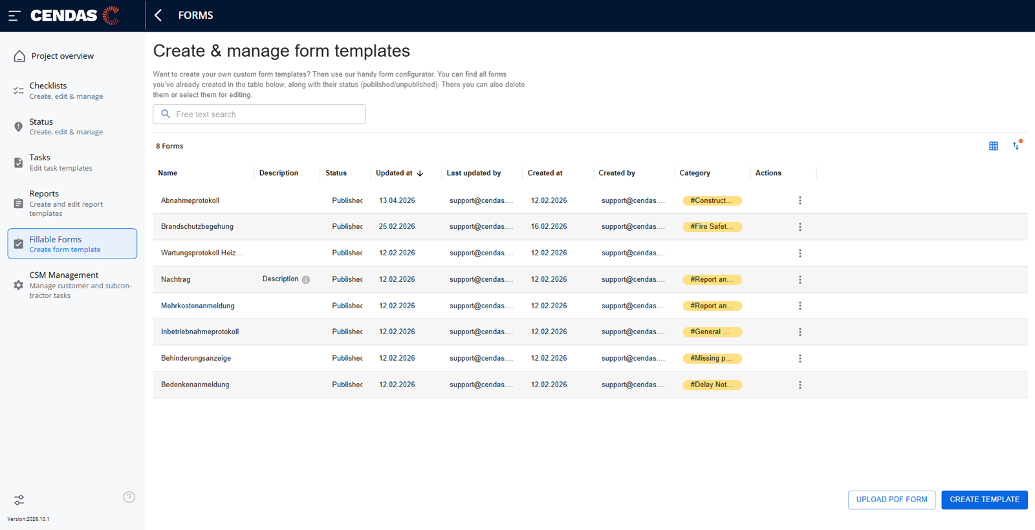Open the filter settings sliders icon
This screenshot has height=530, width=1035.
(19, 500)
